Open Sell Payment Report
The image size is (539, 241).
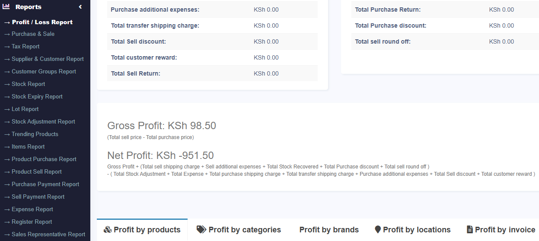34,197
